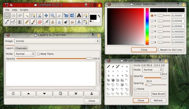Click the New Brush button
Image resolution: width=189 pixels, height=109 pixels.
(159, 94)
